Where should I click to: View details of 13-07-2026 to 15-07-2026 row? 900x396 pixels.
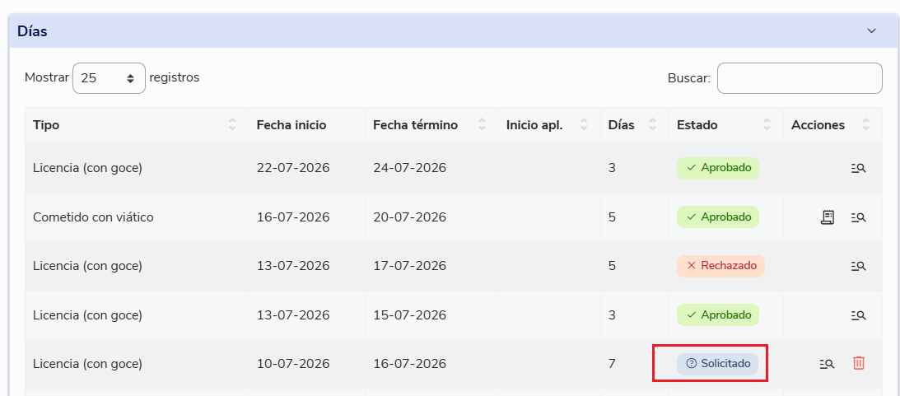pos(858,315)
